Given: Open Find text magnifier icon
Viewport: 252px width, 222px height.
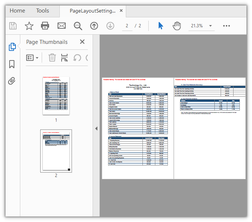Looking at the screenshot, I should pos(78,26).
